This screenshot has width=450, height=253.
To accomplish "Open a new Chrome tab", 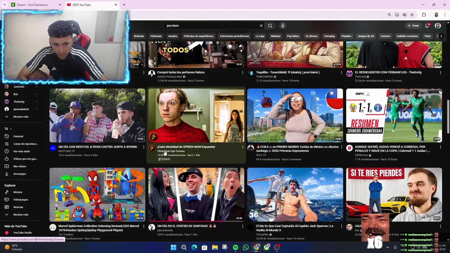I will [124, 5].
